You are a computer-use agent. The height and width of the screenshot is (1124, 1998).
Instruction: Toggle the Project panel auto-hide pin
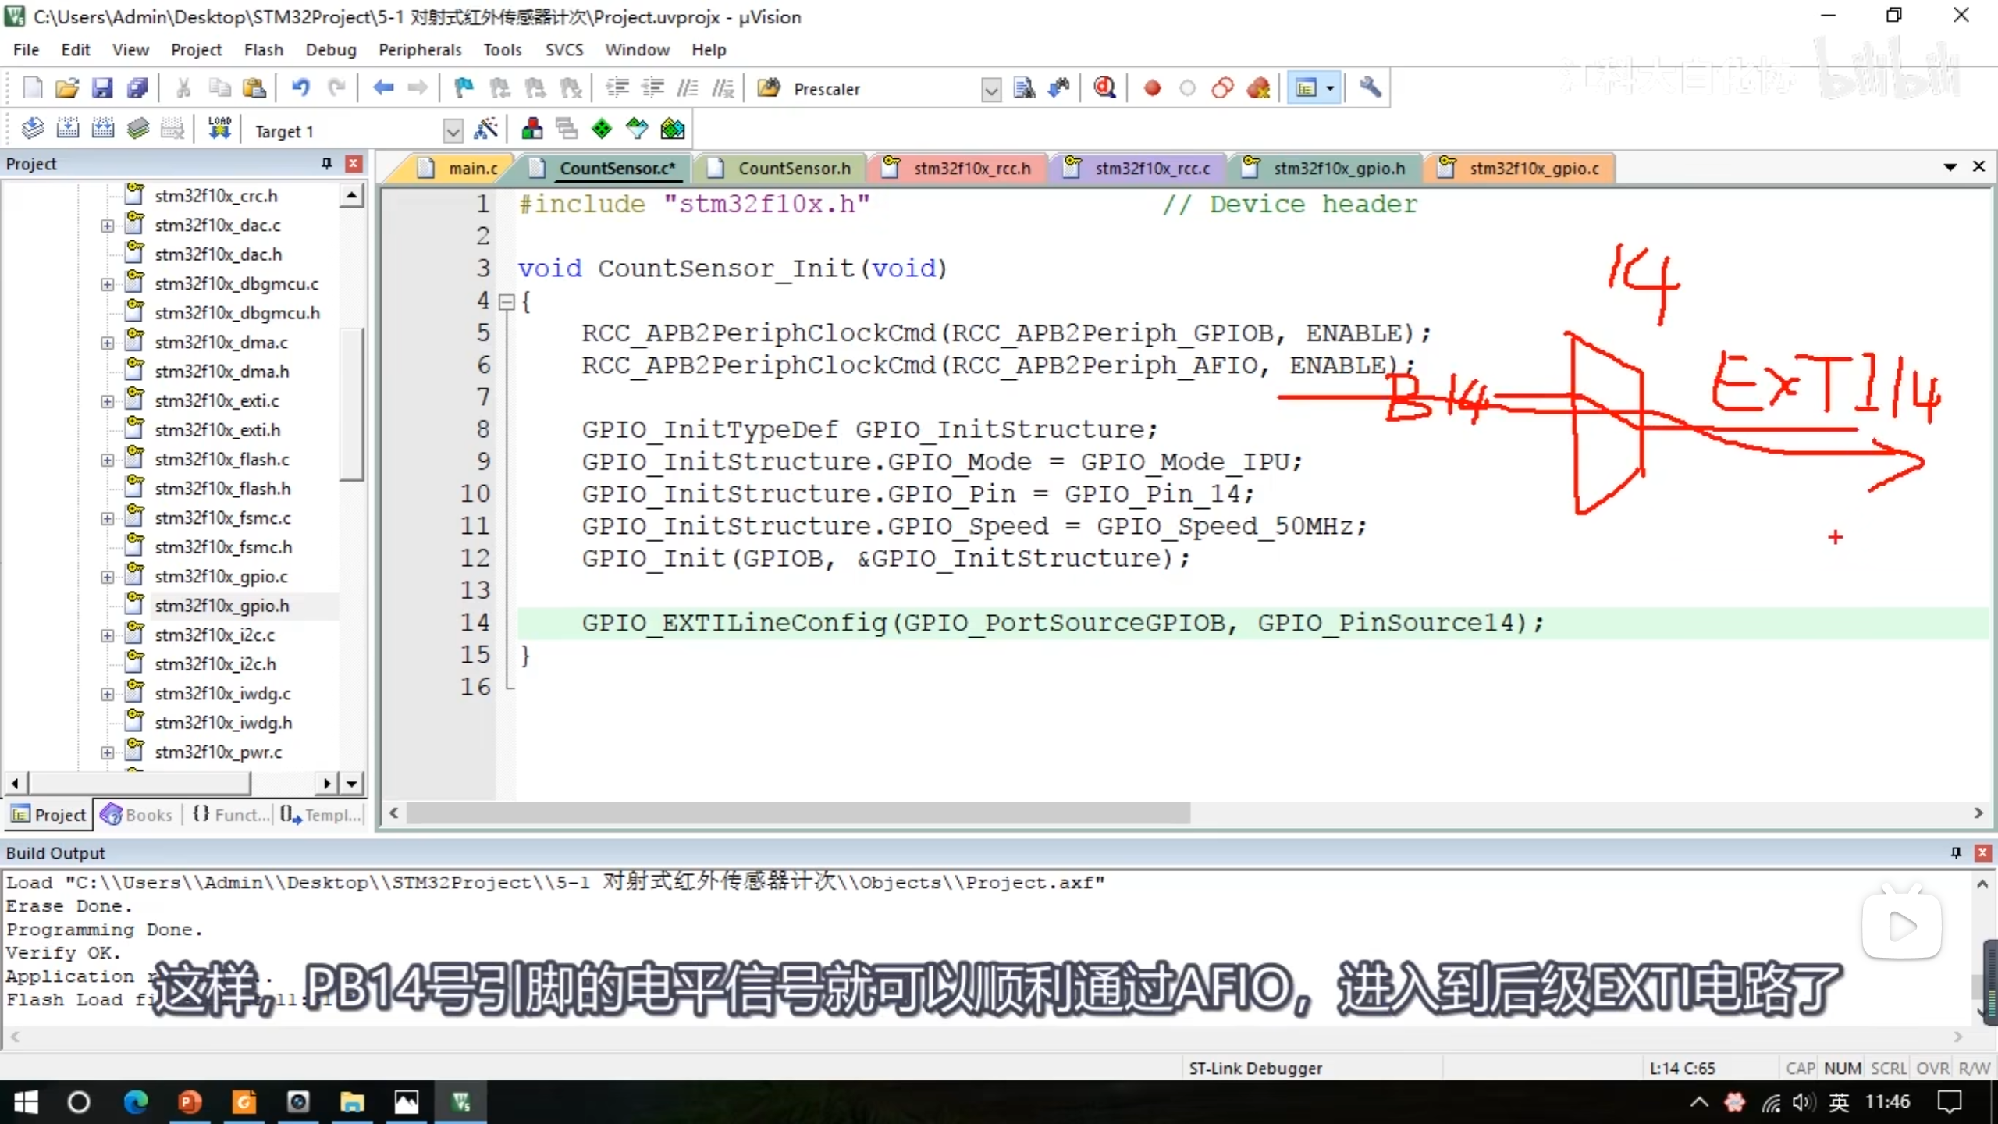coord(326,163)
